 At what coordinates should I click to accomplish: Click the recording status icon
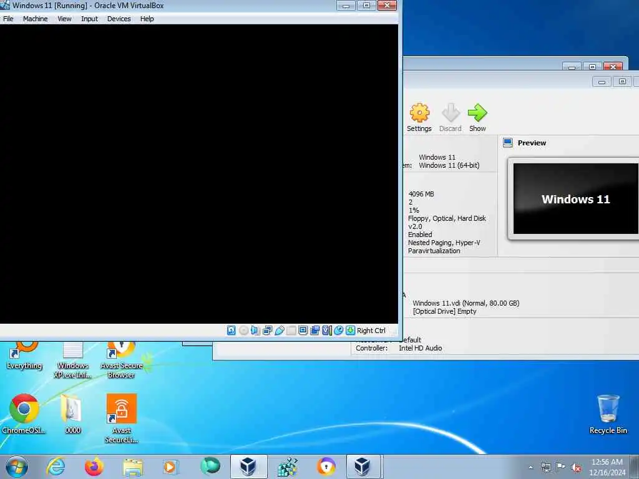tap(315, 331)
